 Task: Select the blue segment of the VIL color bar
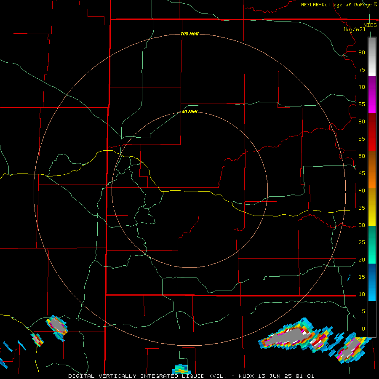(372, 282)
